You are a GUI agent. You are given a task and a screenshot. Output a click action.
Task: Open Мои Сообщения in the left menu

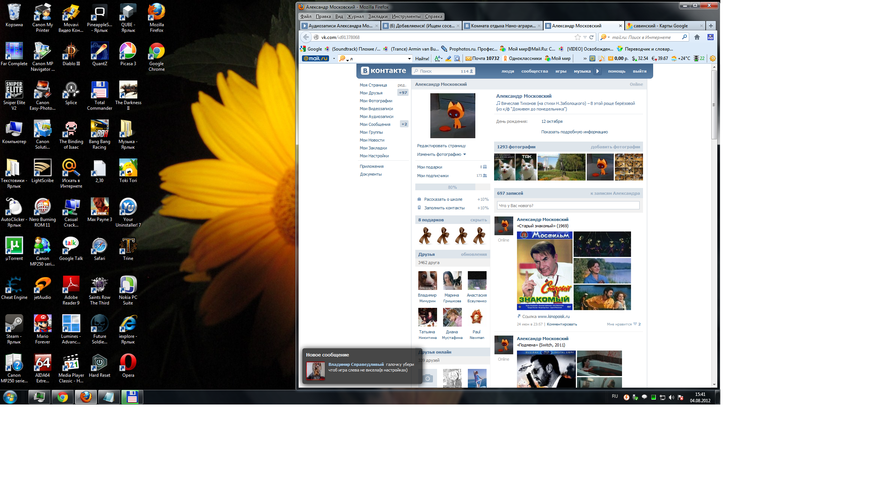pyautogui.click(x=375, y=124)
